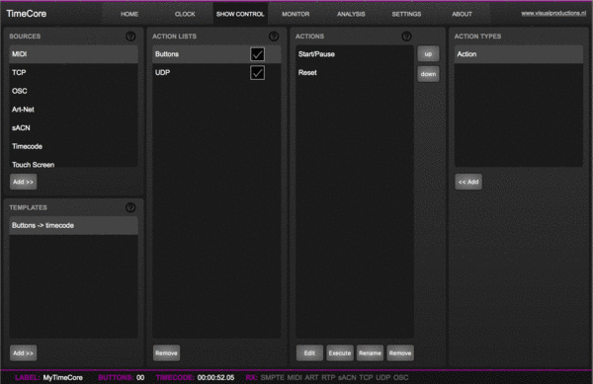Move the action down
Image resolution: width=593 pixels, height=384 pixels.
tap(428, 74)
